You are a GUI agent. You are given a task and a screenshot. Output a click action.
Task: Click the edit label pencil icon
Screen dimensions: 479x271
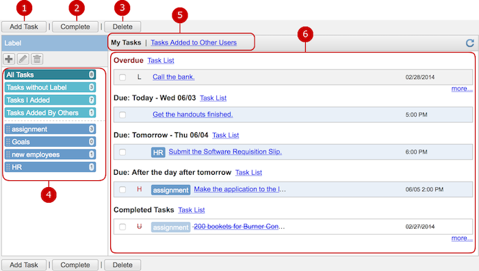pyautogui.click(x=23, y=59)
